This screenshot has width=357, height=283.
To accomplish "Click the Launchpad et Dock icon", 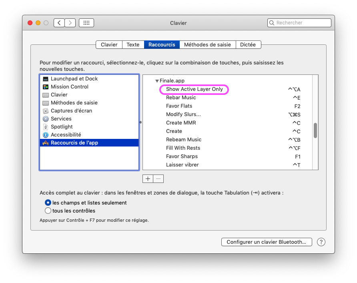I will 46,79.
